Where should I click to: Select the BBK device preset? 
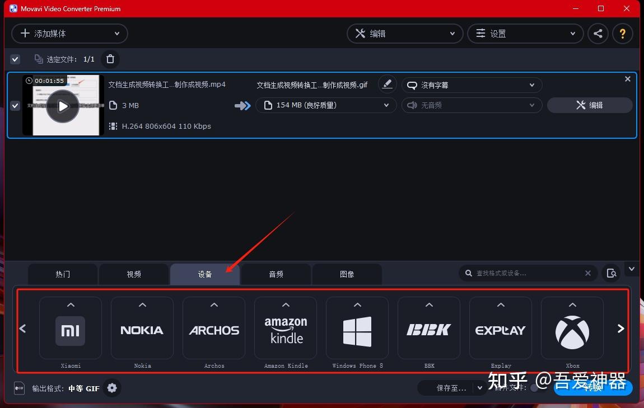tap(429, 328)
